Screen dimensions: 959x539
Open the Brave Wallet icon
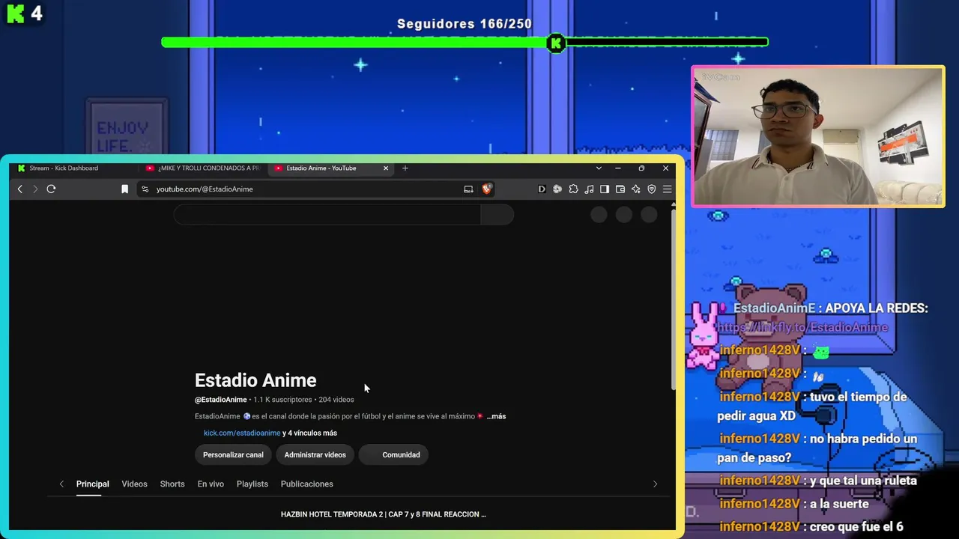[620, 189]
